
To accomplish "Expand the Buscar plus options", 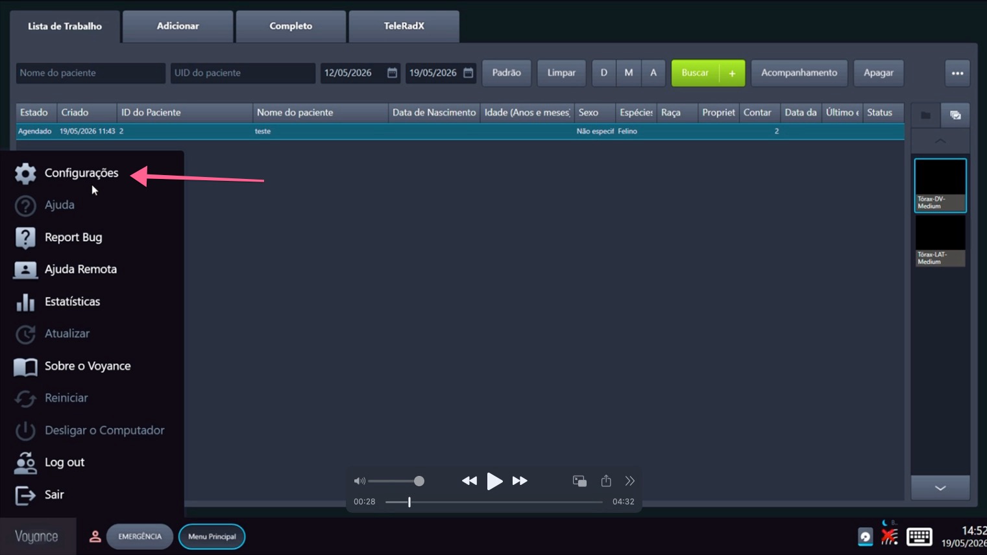I will tap(732, 73).
